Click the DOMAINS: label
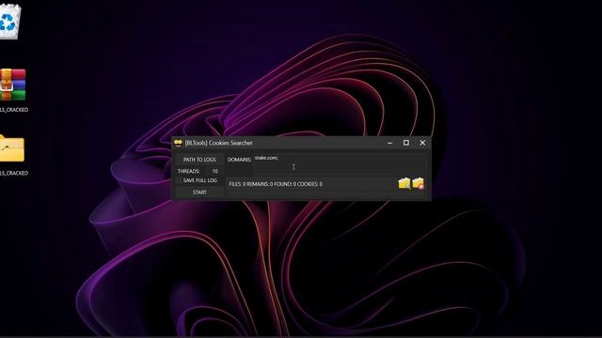This screenshot has width=602, height=338. (239, 160)
